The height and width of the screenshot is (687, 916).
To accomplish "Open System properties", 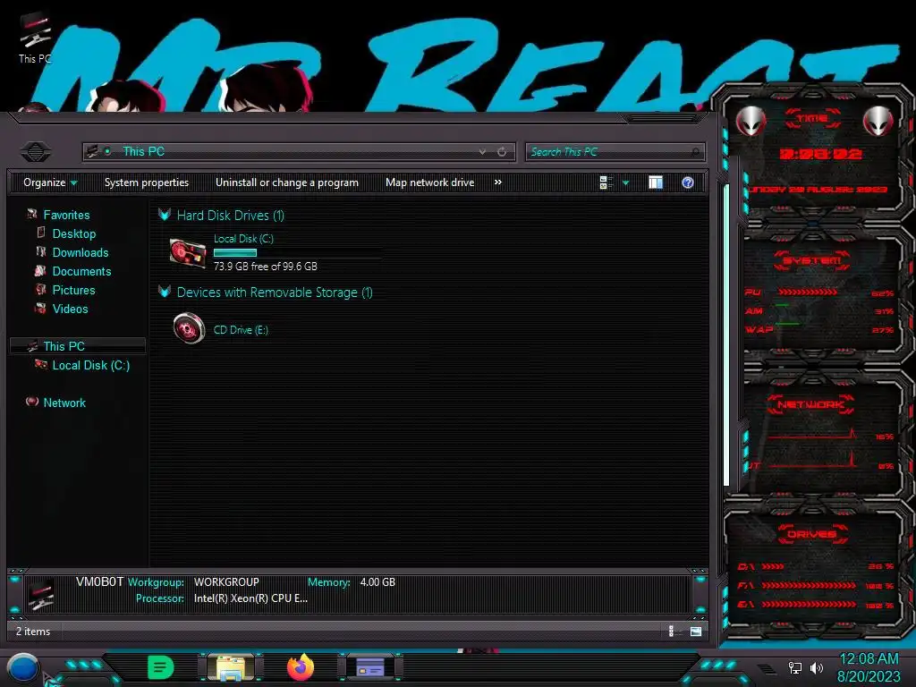I will coord(147,182).
